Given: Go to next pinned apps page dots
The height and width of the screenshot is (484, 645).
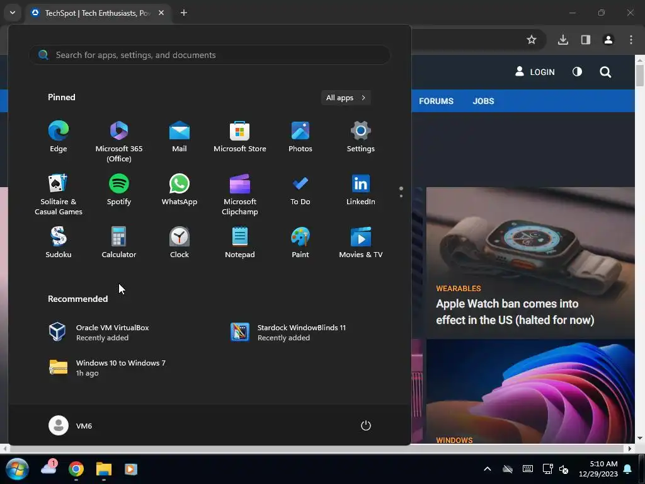Looking at the screenshot, I should (x=401, y=192).
